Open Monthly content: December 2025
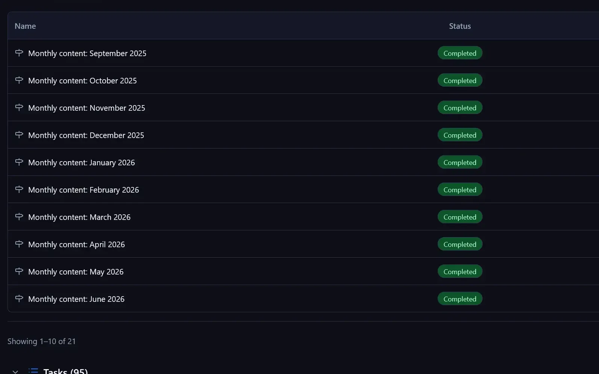 coord(86,135)
